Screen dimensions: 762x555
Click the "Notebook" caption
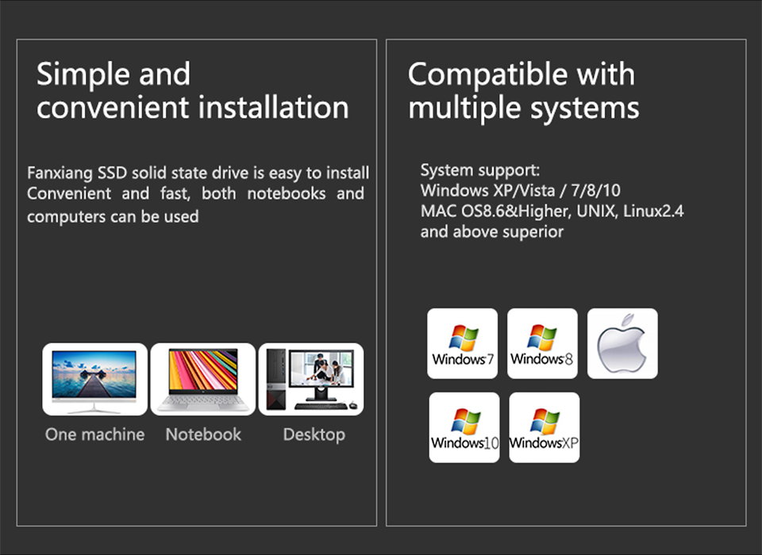pyautogui.click(x=203, y=434)
